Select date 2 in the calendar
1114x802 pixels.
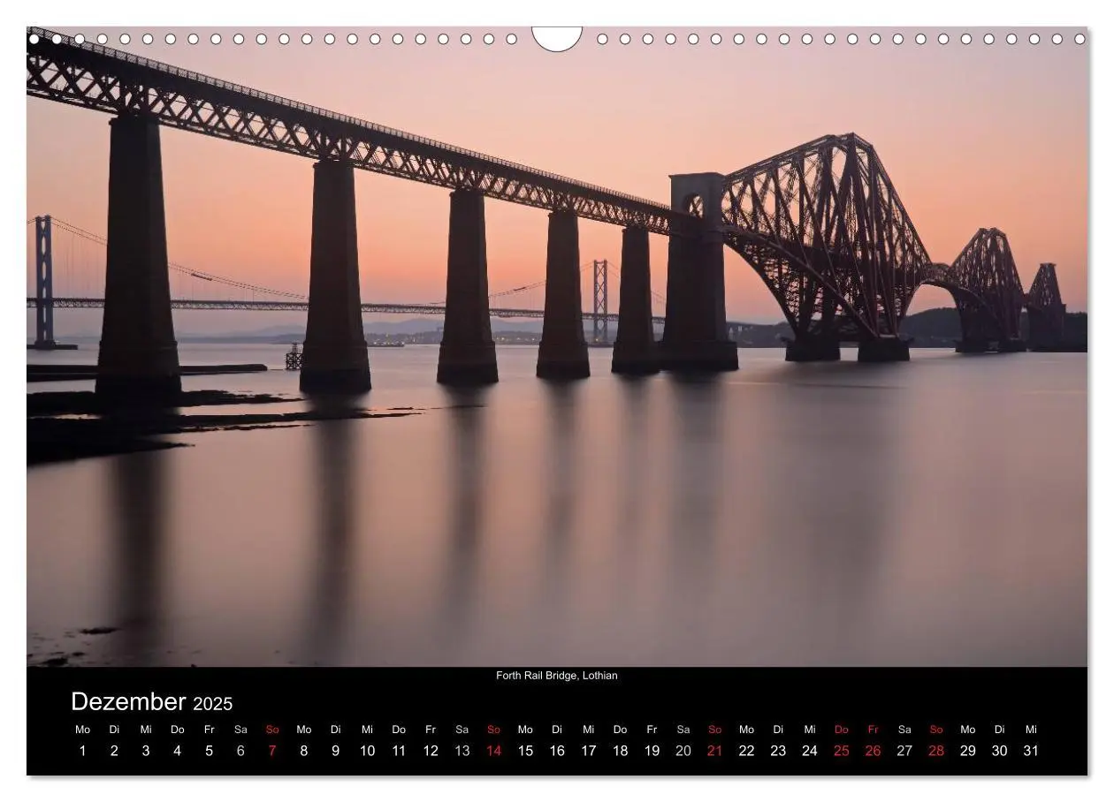(x=114, y=751)
